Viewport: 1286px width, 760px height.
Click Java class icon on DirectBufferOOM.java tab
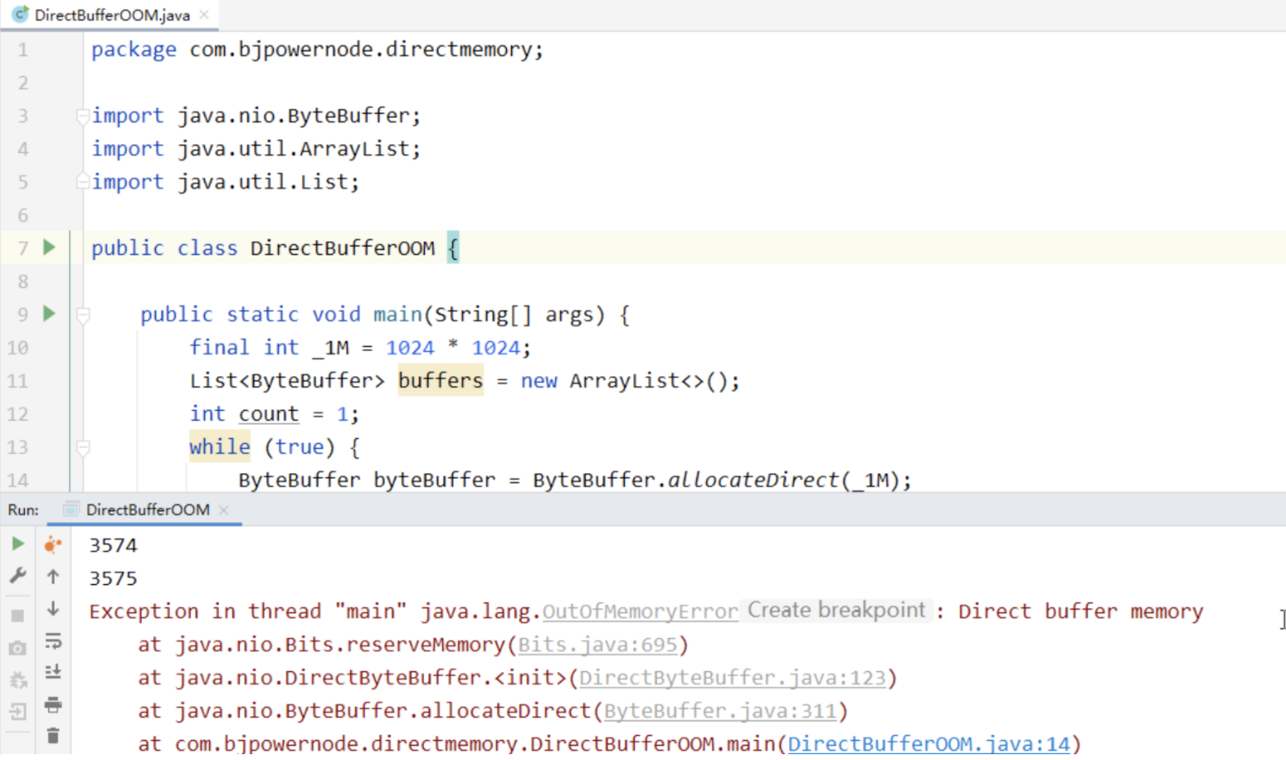coord(20,15)
